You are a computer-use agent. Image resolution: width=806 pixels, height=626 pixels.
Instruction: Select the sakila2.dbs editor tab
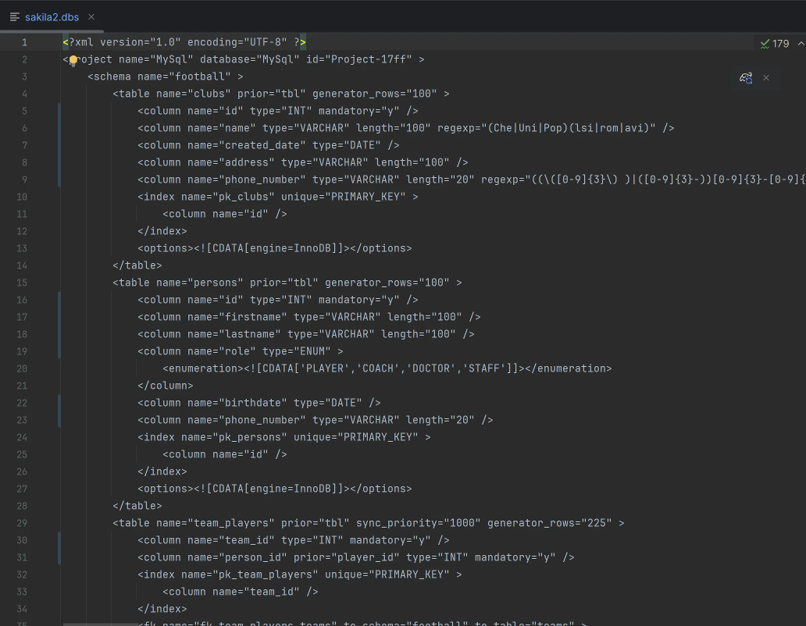tap(52, 16)
